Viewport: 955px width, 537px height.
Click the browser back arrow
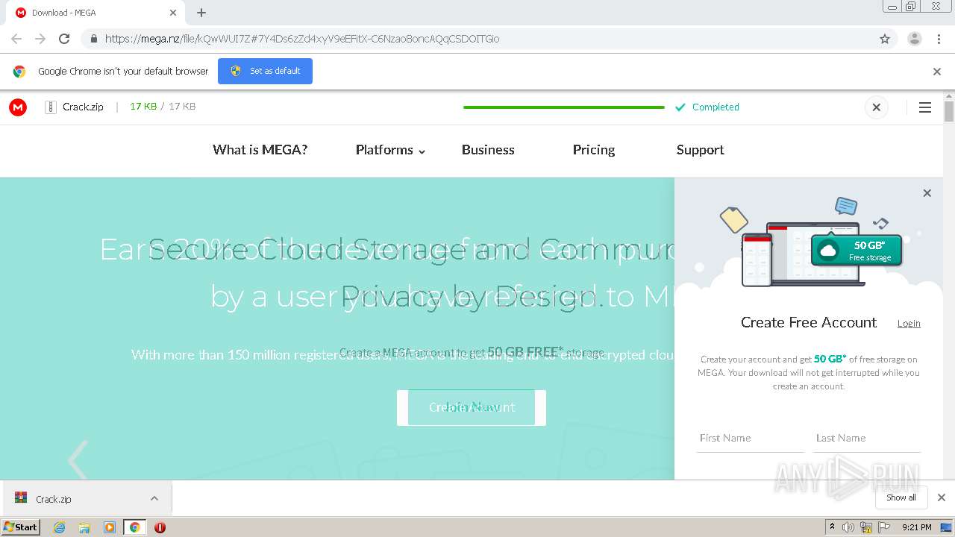tap(16, 39)
